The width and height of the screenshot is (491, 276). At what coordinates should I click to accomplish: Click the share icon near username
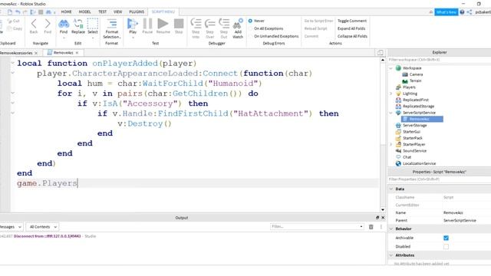[469, 12]
